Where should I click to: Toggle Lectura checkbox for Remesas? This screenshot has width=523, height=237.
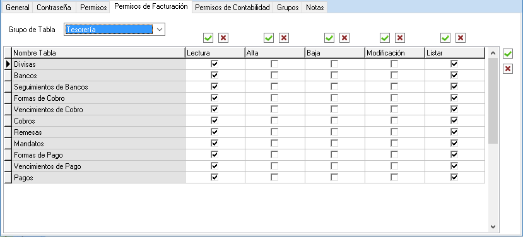click(x=214, y=132)
